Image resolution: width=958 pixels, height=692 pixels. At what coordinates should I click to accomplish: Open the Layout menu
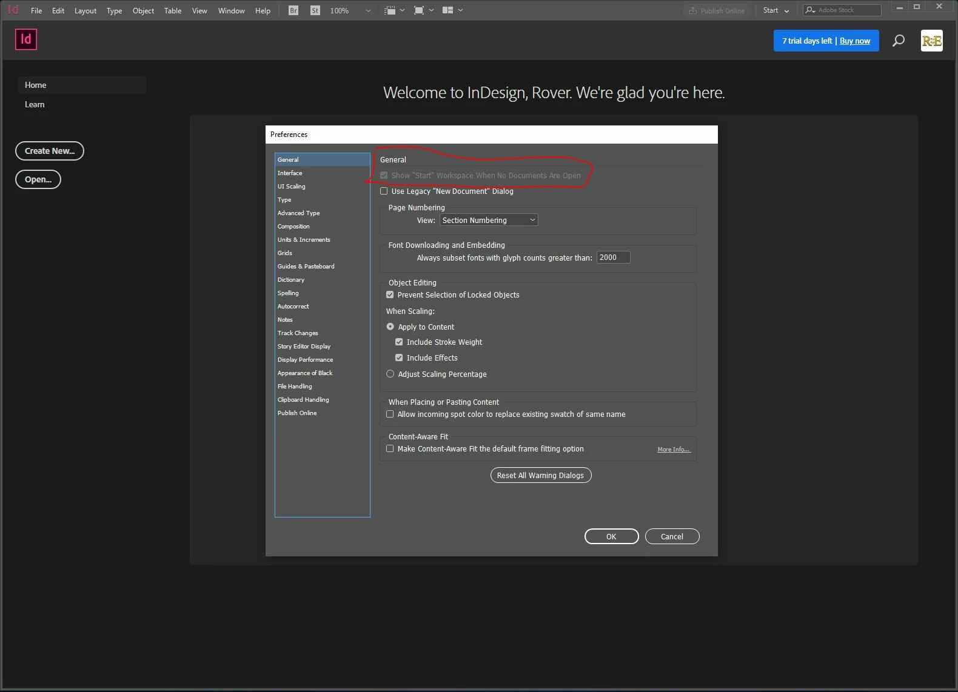click(85, 10)
